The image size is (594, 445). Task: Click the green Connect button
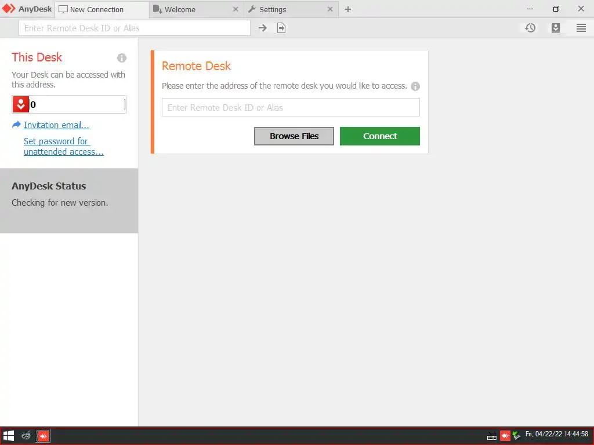pos(379,136)
